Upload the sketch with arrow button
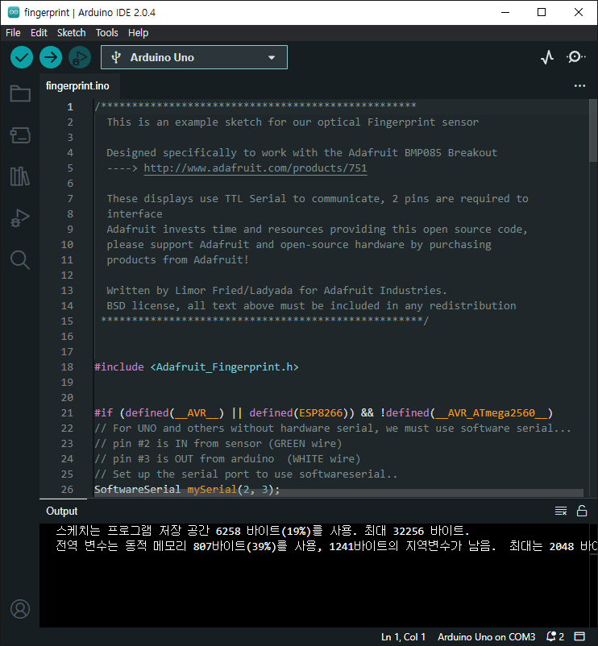This screenshot has width=598, height=646. [51, 57]
